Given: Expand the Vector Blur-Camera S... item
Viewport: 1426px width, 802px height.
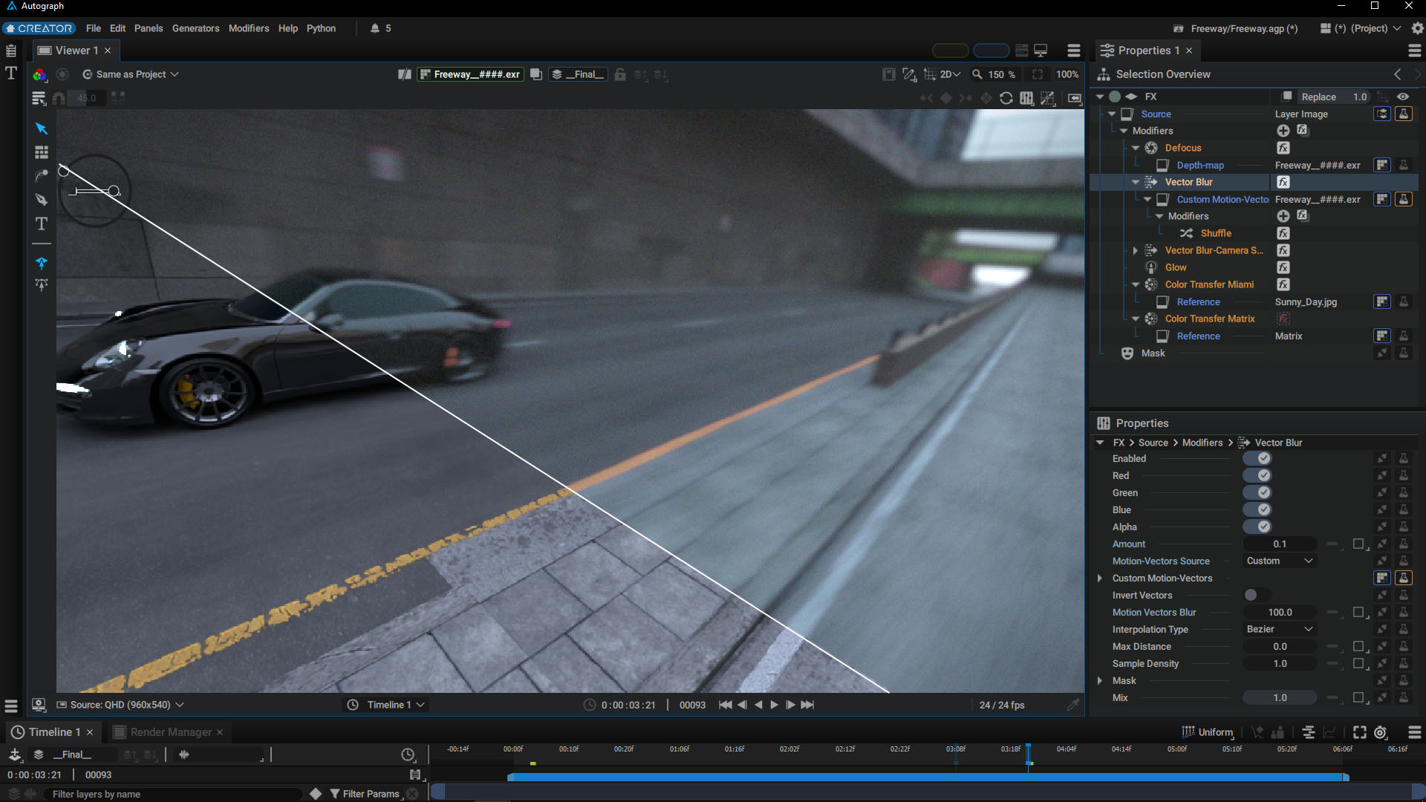Looking at the screenshot, I should [1135, 250].
